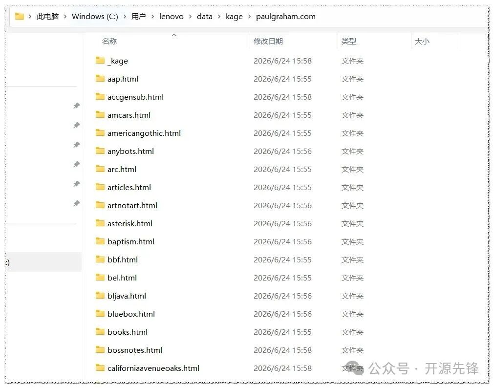Navigate to lenovo breadcrumb
This screenshot has height=388, width=494.
(x=172, y=17)
